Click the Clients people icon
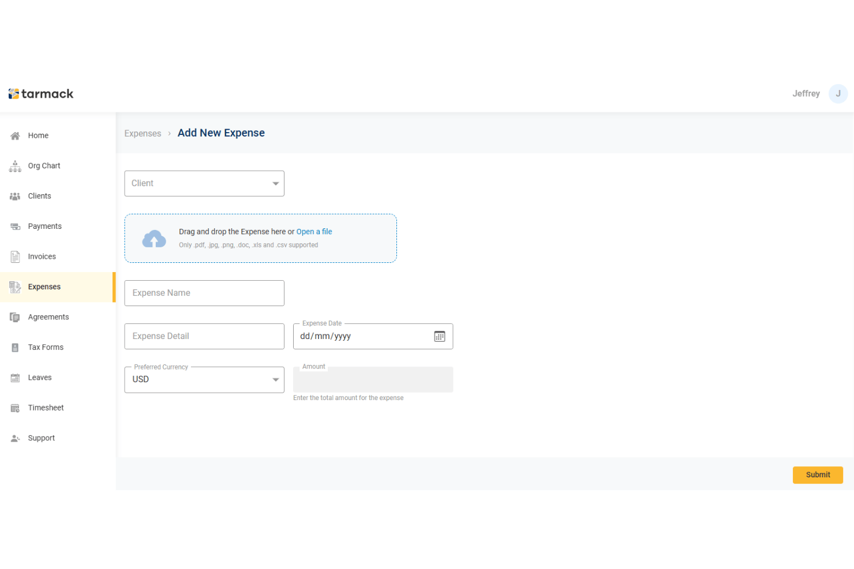Image resolution: width=854 pixels, height=569 pixels. click(15, 197)
